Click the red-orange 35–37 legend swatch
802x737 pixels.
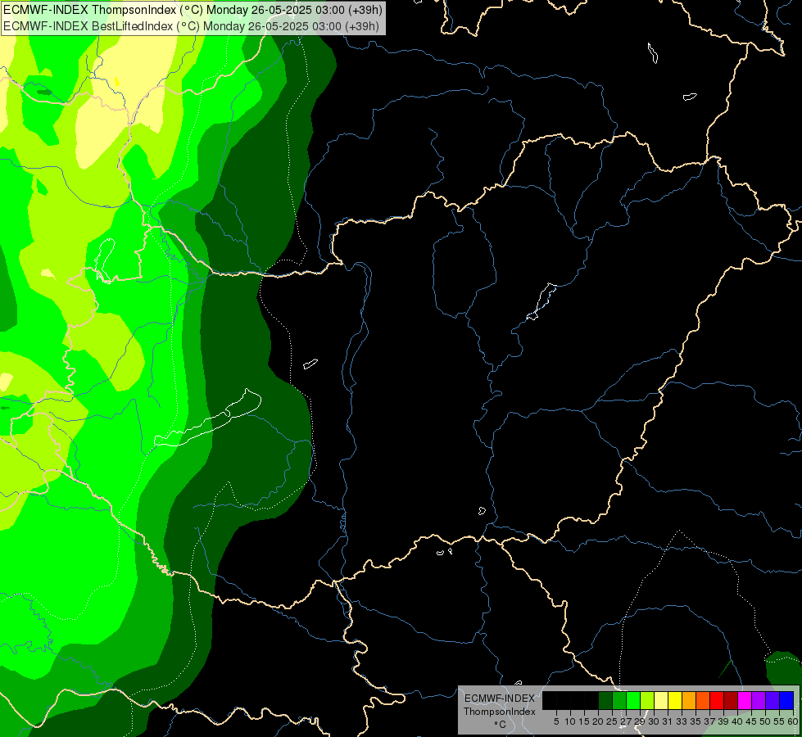coord(703,700)
